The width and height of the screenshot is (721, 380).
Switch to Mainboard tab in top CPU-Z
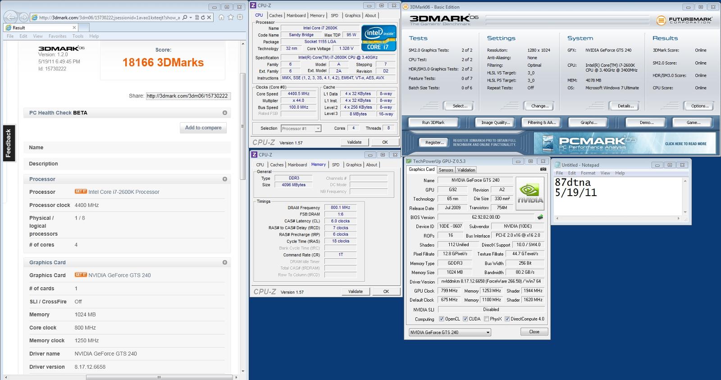click(296, 15)
